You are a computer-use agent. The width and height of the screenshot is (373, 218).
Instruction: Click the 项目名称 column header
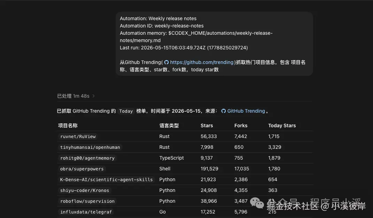tap(68, 126)
